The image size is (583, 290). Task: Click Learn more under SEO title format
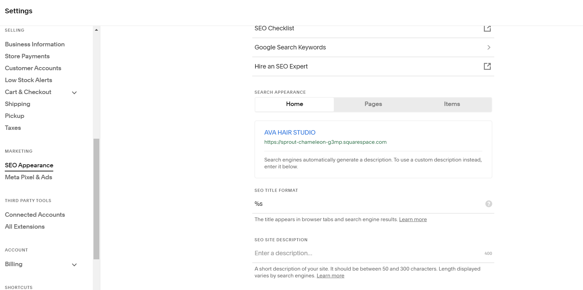pyautogui.click(x=413, y=219)
